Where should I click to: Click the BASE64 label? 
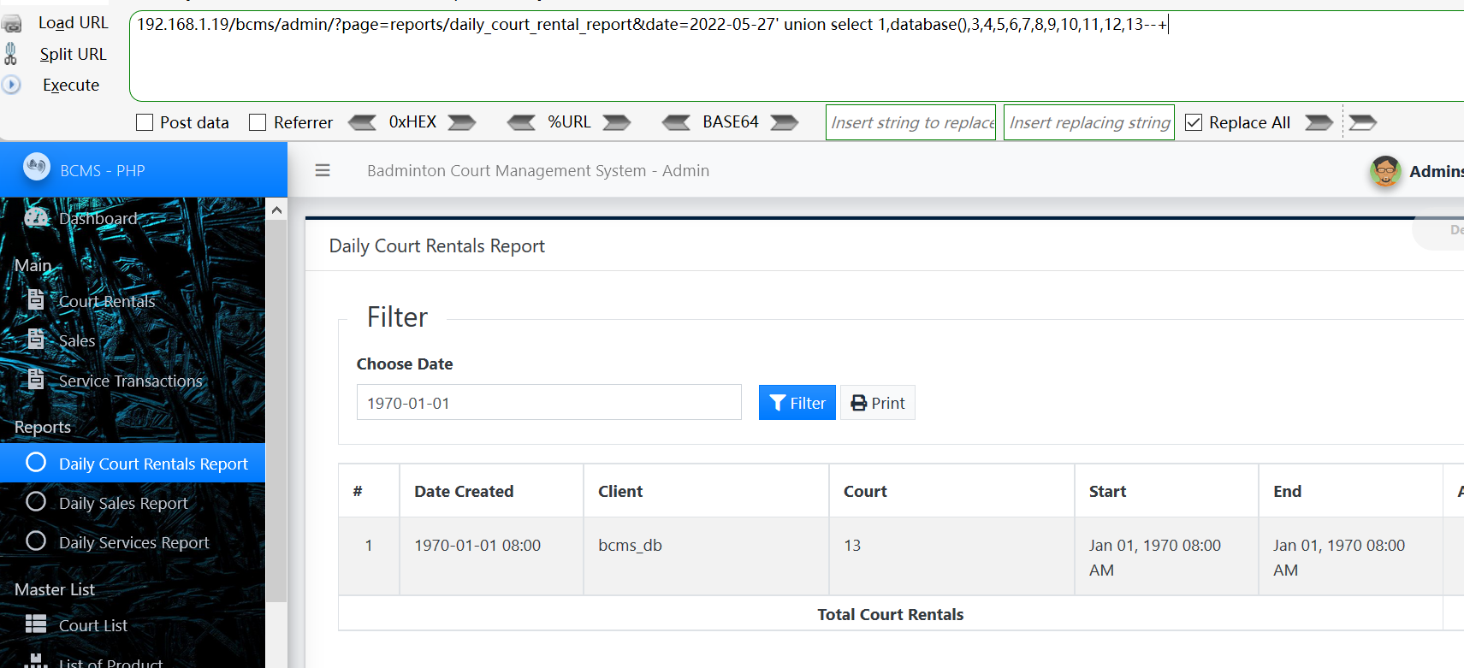(x=731, y=121)
